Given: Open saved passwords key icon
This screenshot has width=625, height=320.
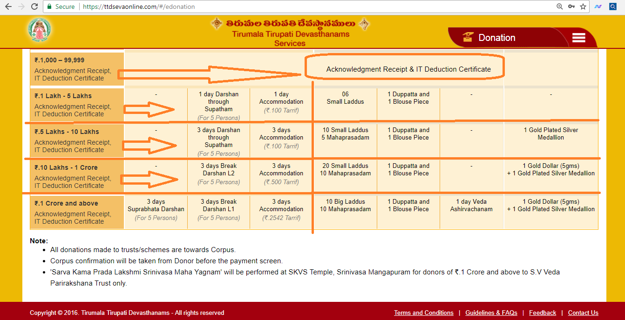Looking at the screenshot, I should pyautogui.click(x=571, y=7).
